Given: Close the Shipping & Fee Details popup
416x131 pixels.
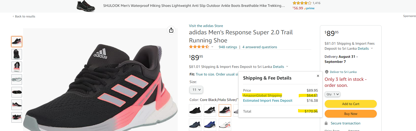Looking at the screenshot, I should pyautogui.click(x=318, y=76).
